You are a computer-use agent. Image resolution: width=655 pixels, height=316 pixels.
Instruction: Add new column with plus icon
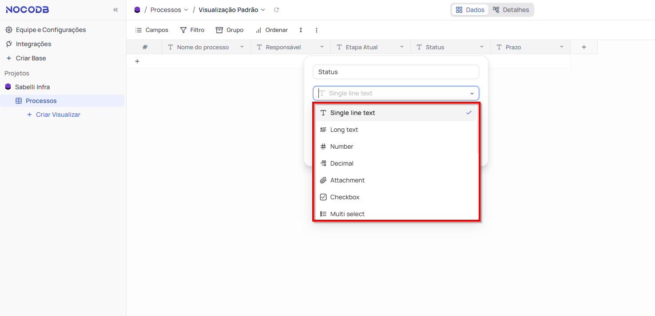(584, 47)
